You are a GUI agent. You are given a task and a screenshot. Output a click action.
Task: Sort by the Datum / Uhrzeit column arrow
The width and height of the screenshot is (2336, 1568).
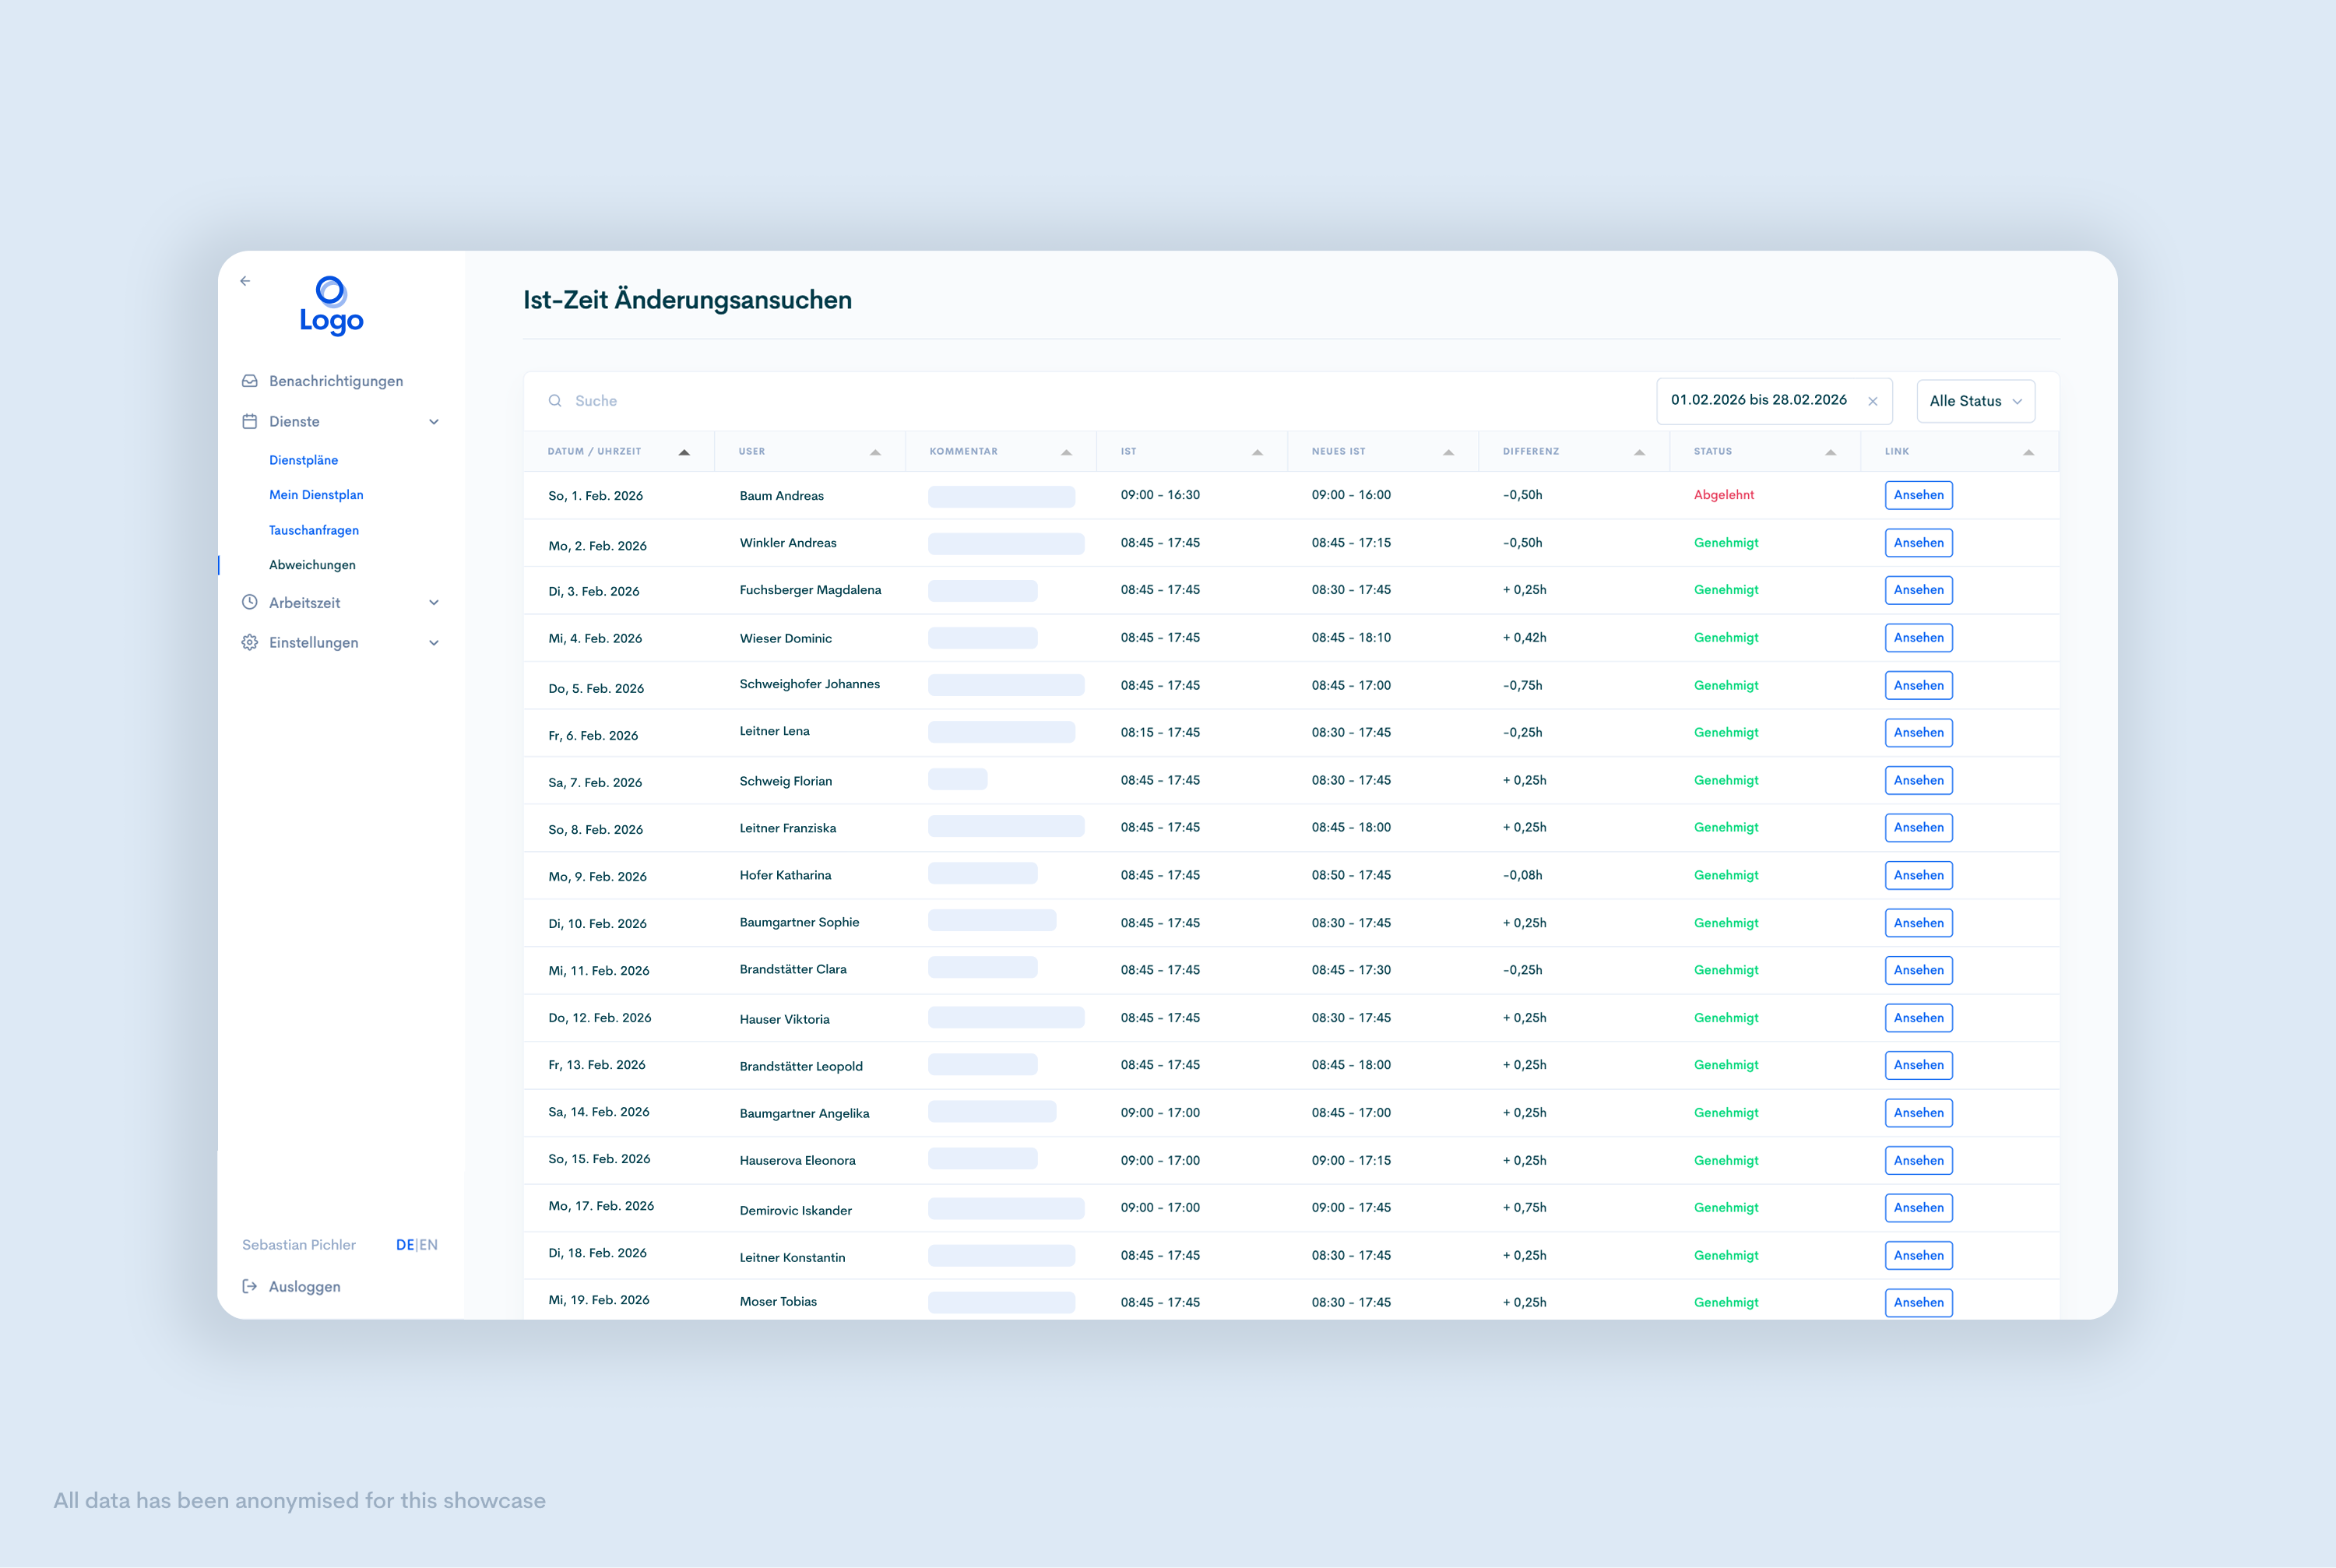(684, 452)
